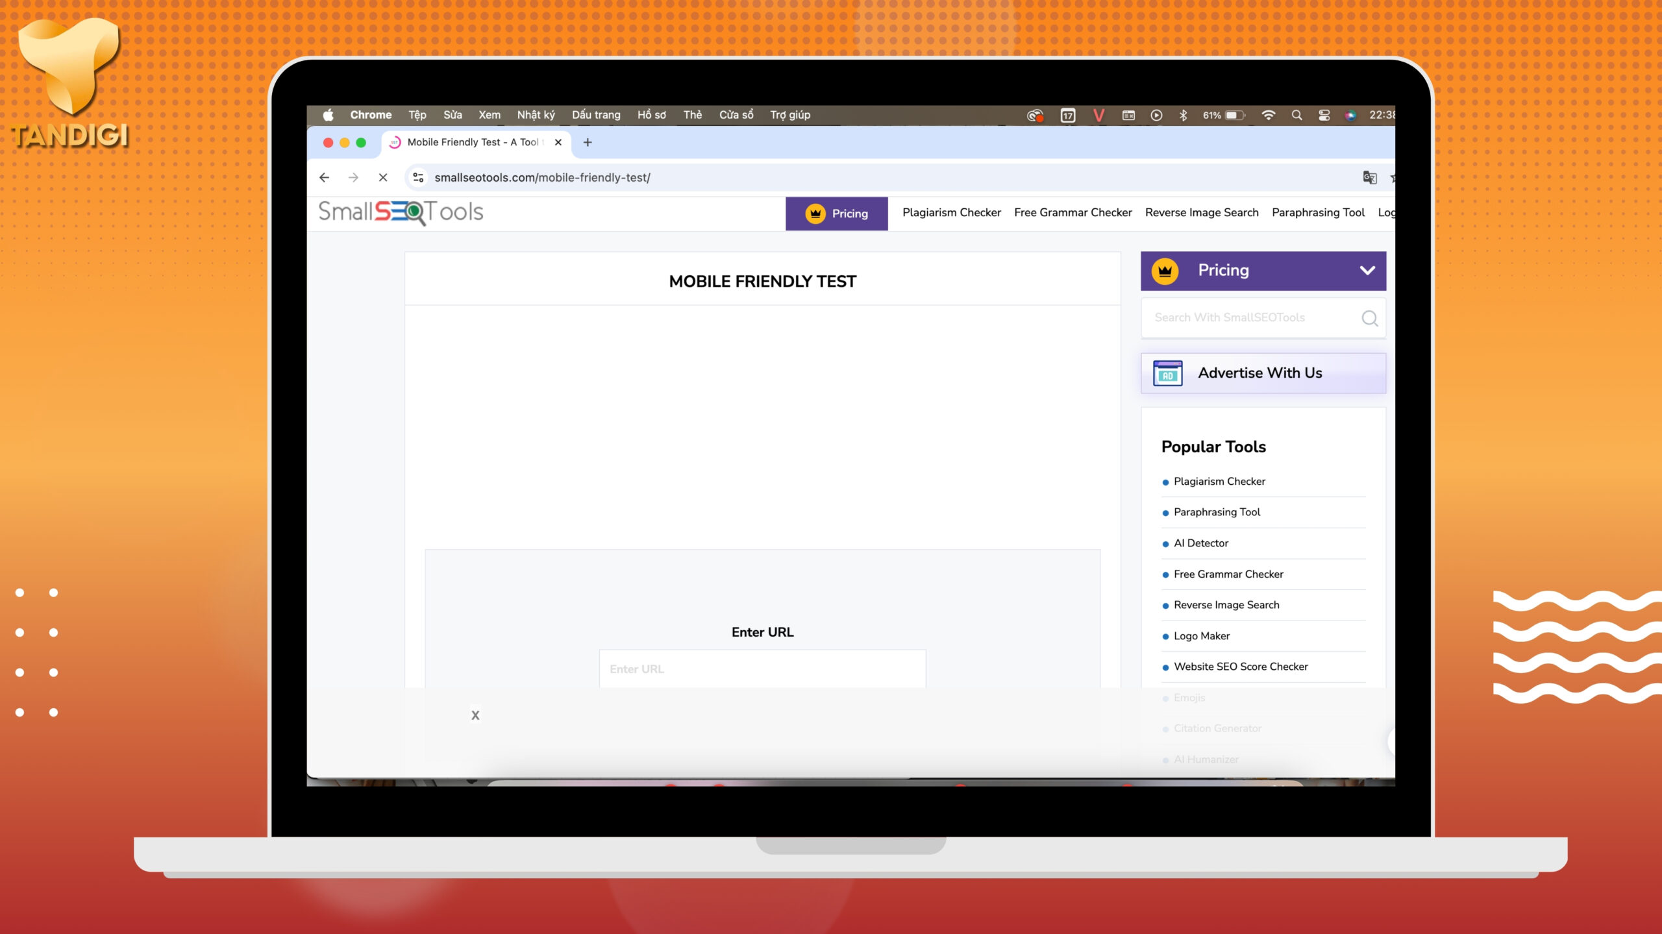This screenshot has width=1662, height=934.
Task: Open Free Grammar Checker in the top navigation
Action: coord(1073,212)
